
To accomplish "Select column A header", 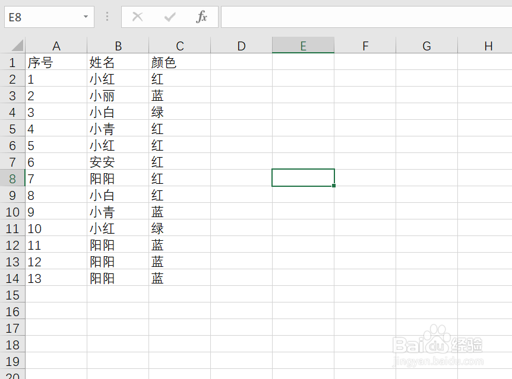I will (x=56, y=46).
